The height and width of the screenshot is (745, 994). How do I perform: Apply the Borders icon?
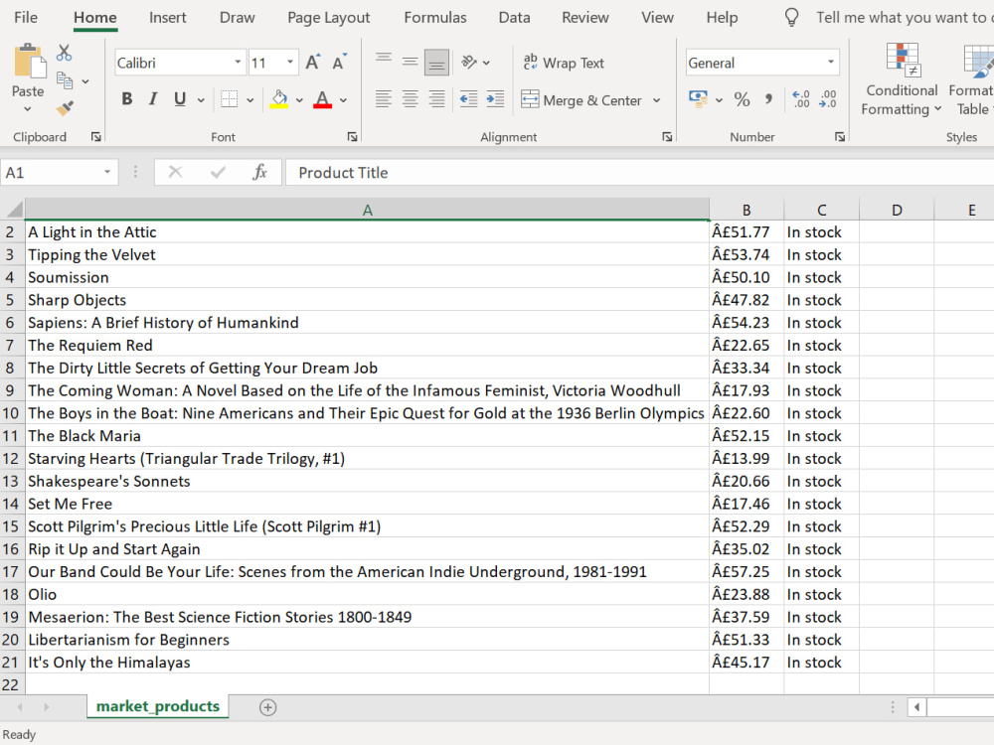click(x=229, y=99)
